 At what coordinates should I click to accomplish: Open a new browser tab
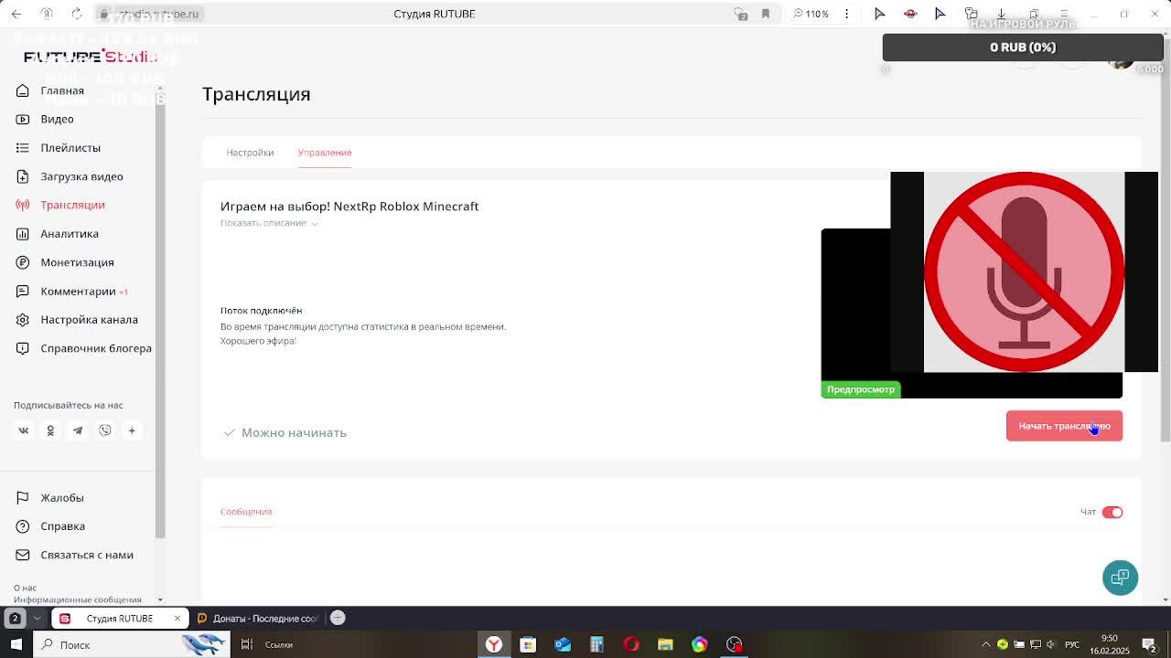[x=338, y=618]
